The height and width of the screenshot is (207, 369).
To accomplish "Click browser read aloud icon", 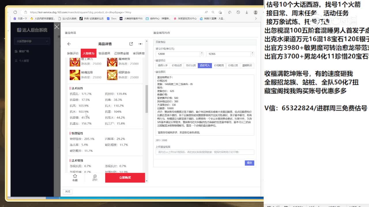I will (x=206, y=12).
